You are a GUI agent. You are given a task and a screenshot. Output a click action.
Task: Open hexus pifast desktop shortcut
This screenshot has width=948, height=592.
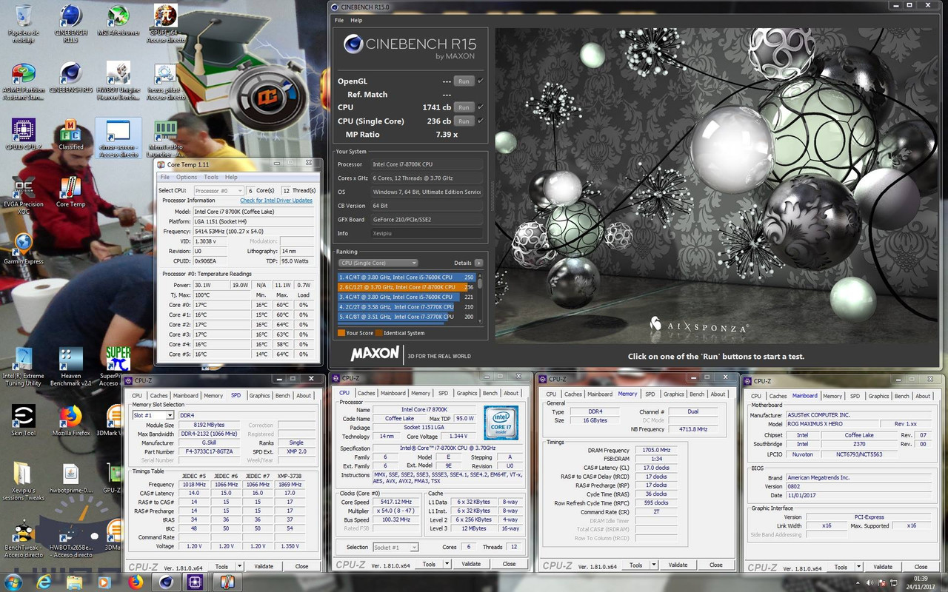165,81
